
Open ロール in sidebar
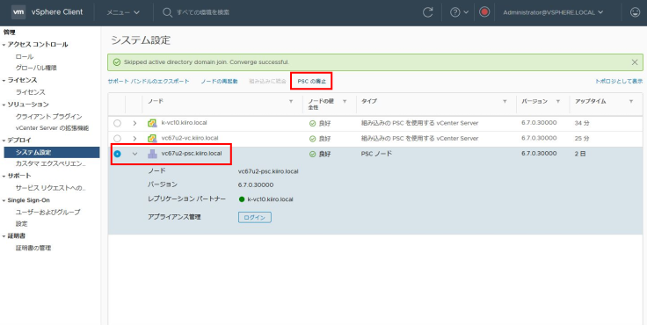click(x=25, y=56)
